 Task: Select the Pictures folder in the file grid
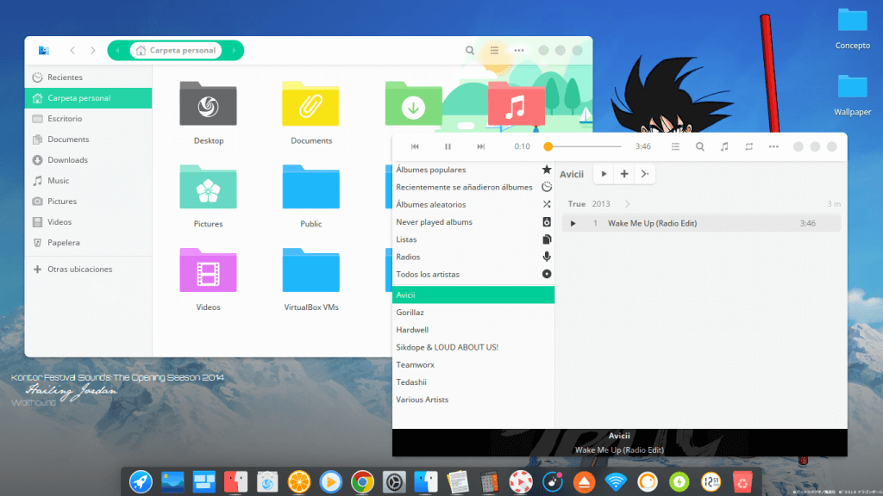(209, 187)
